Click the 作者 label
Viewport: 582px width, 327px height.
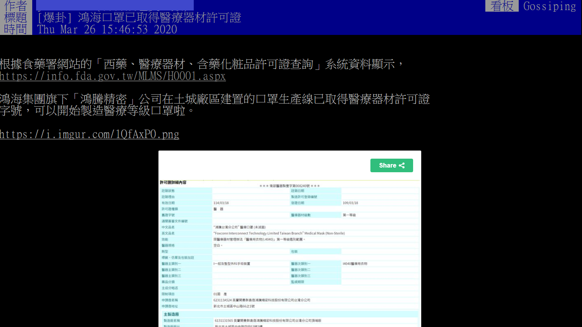(16, 5)
